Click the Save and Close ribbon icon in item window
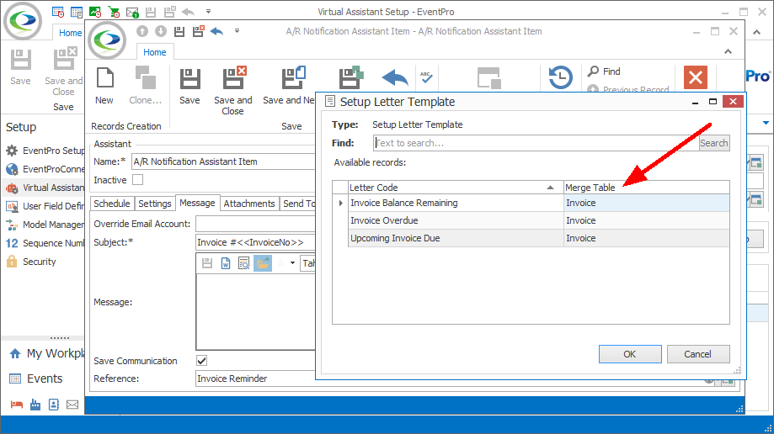This screenshot has width=774, height=434. click(233, 78)
